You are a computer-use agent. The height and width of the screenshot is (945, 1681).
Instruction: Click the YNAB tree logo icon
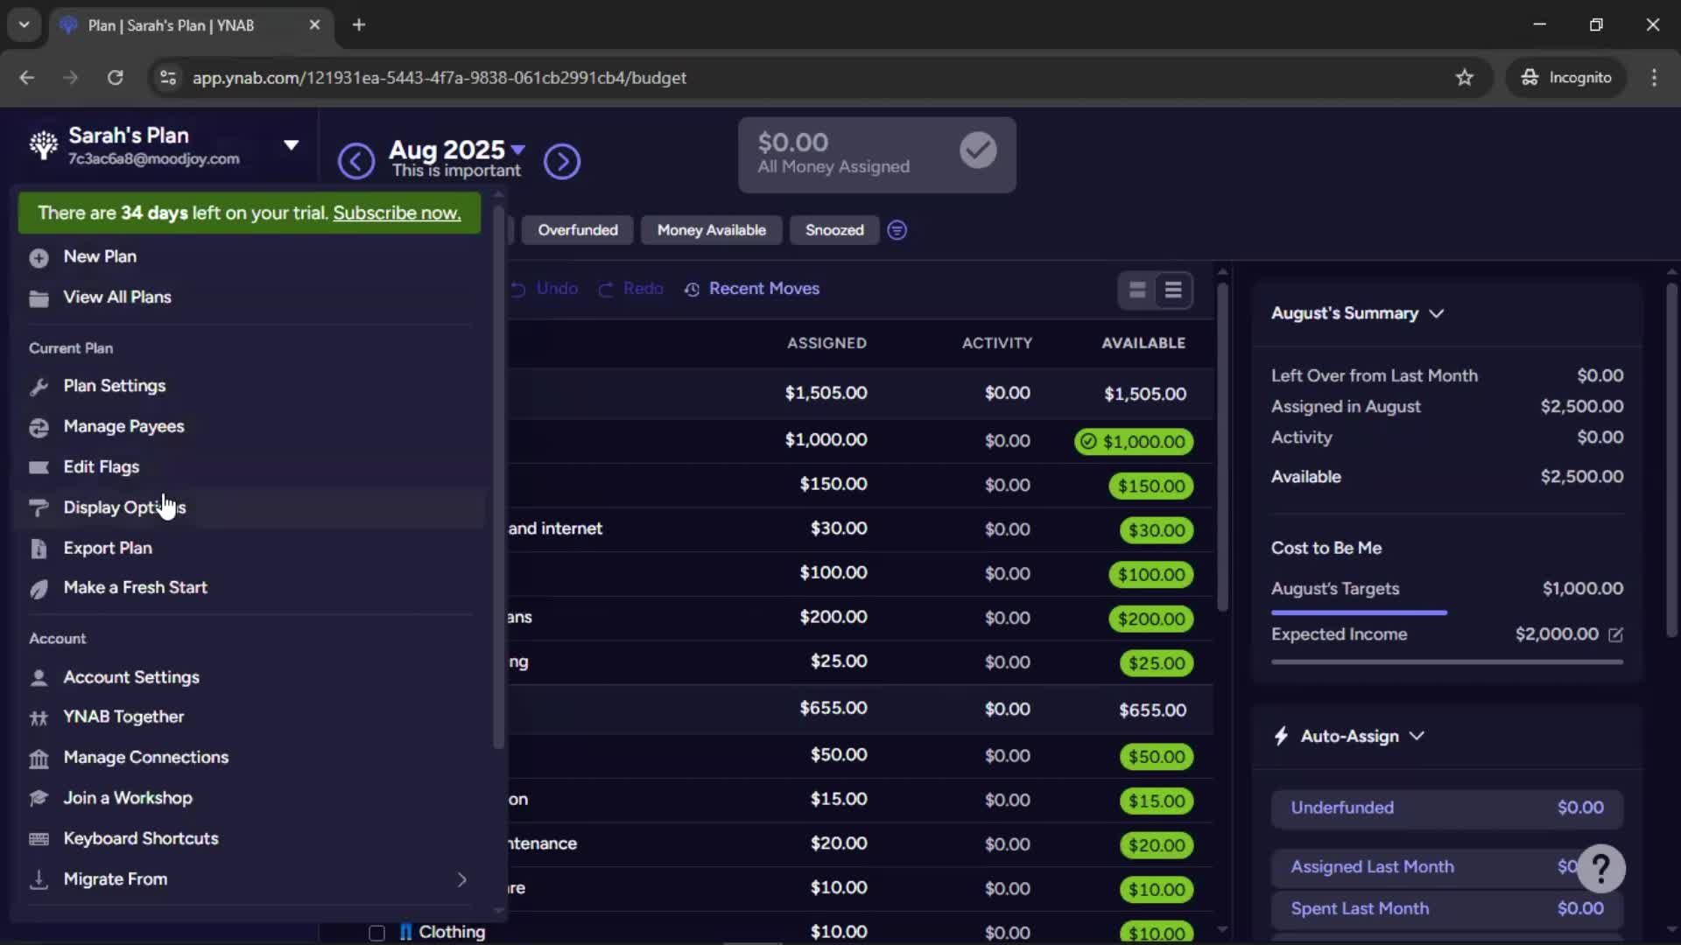click(x=43, y=145)
